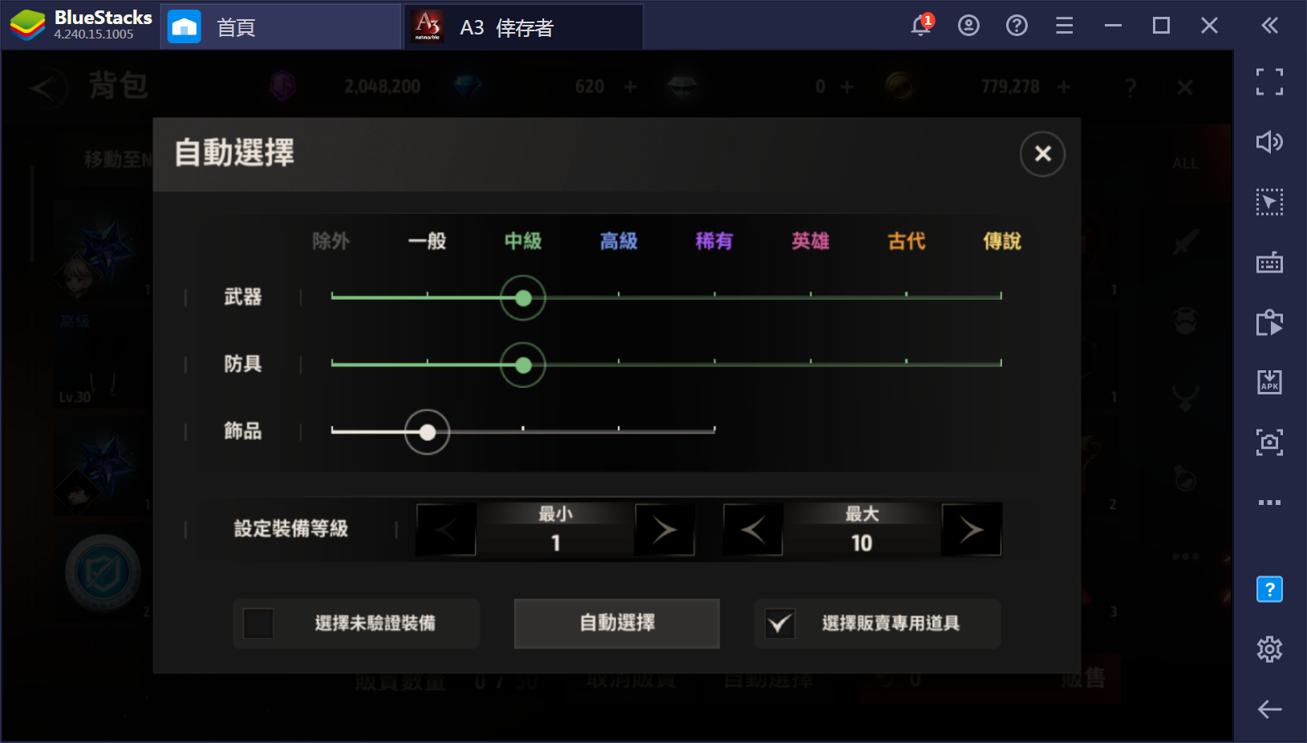The image size is (1307, 743).
Task: Install APK from sidebar icon
Action: [1269, 382]
